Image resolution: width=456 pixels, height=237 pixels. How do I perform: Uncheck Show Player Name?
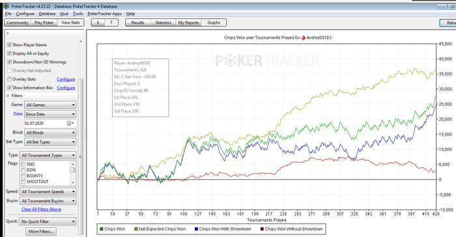[9, 45]
